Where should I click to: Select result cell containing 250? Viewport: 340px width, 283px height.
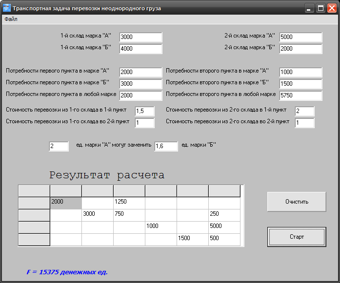(x=224, y=215)
